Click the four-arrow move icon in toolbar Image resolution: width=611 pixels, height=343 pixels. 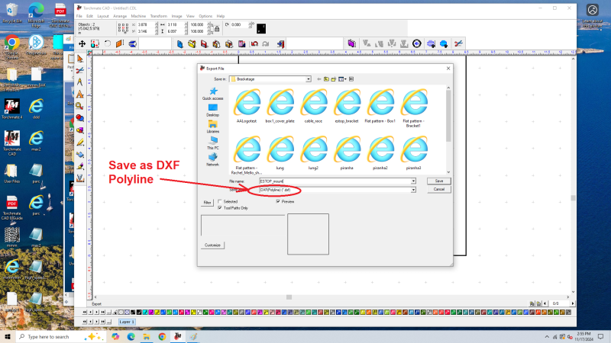click(82, 43)
